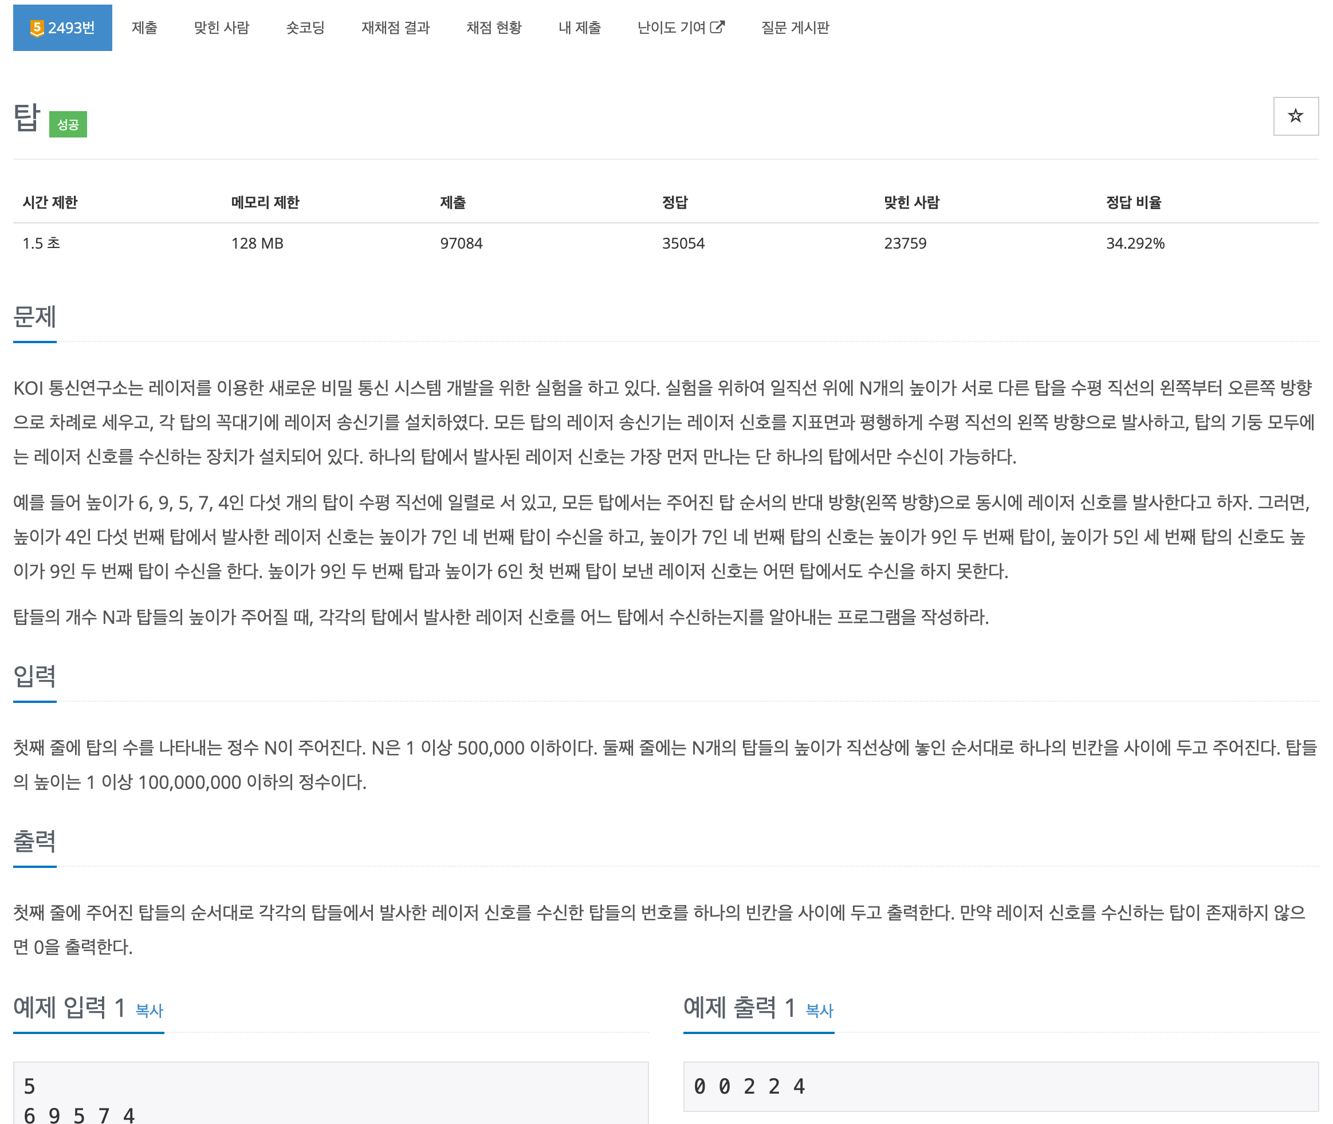Image resolution: width=1333 pixels, height=1124 pixels.
Task: Click the 문제 section heading
Action: point(35,317)
